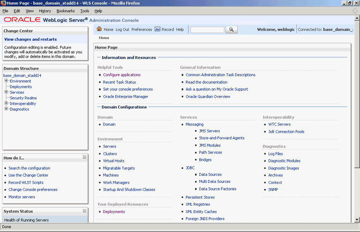The image size is (360, 232).
Task: Expand the Interoperability tree node
Action: 6,103
